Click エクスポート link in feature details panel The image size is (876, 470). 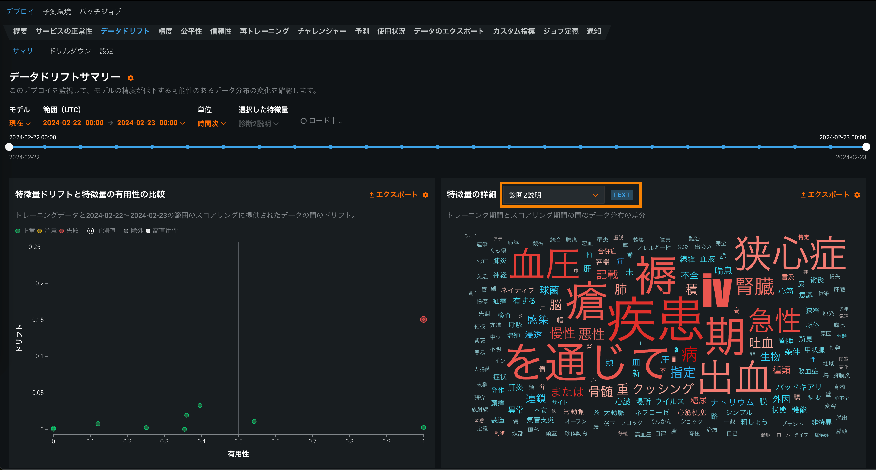coord(828,195)
